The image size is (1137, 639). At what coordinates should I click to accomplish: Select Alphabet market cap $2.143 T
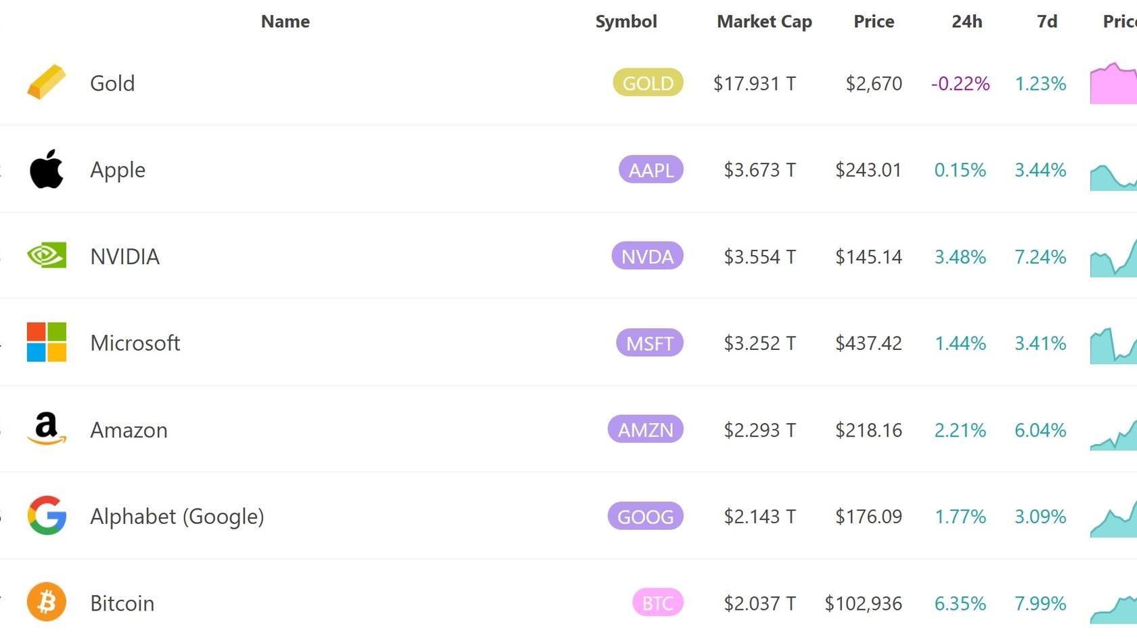click(760, 516)
